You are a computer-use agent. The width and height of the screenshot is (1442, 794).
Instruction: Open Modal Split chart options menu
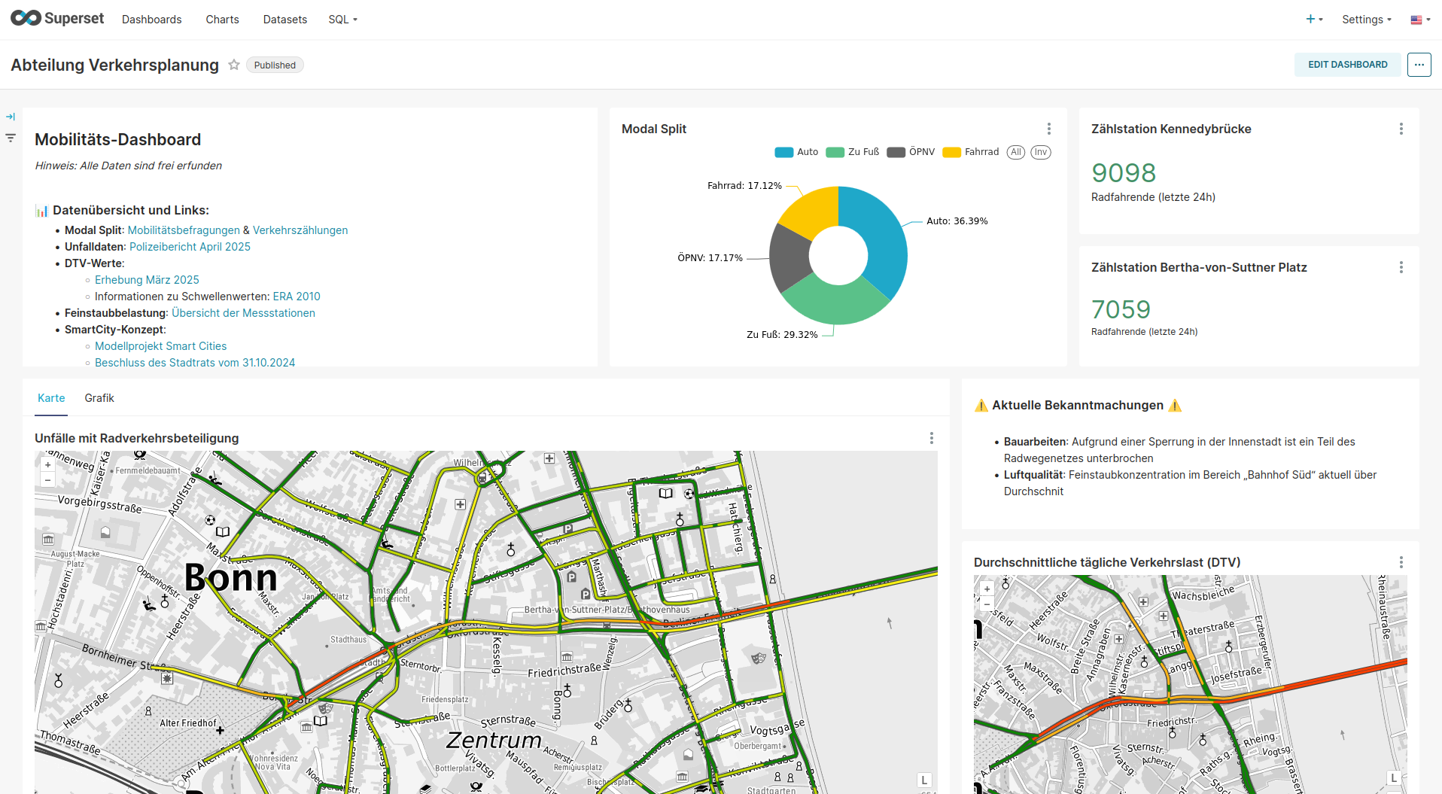point(1048,129)
